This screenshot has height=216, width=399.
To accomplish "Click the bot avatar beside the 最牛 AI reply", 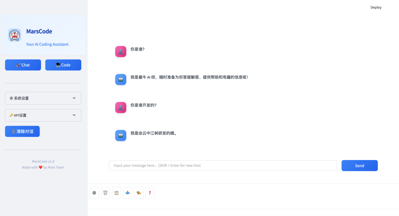I will 120,80.
